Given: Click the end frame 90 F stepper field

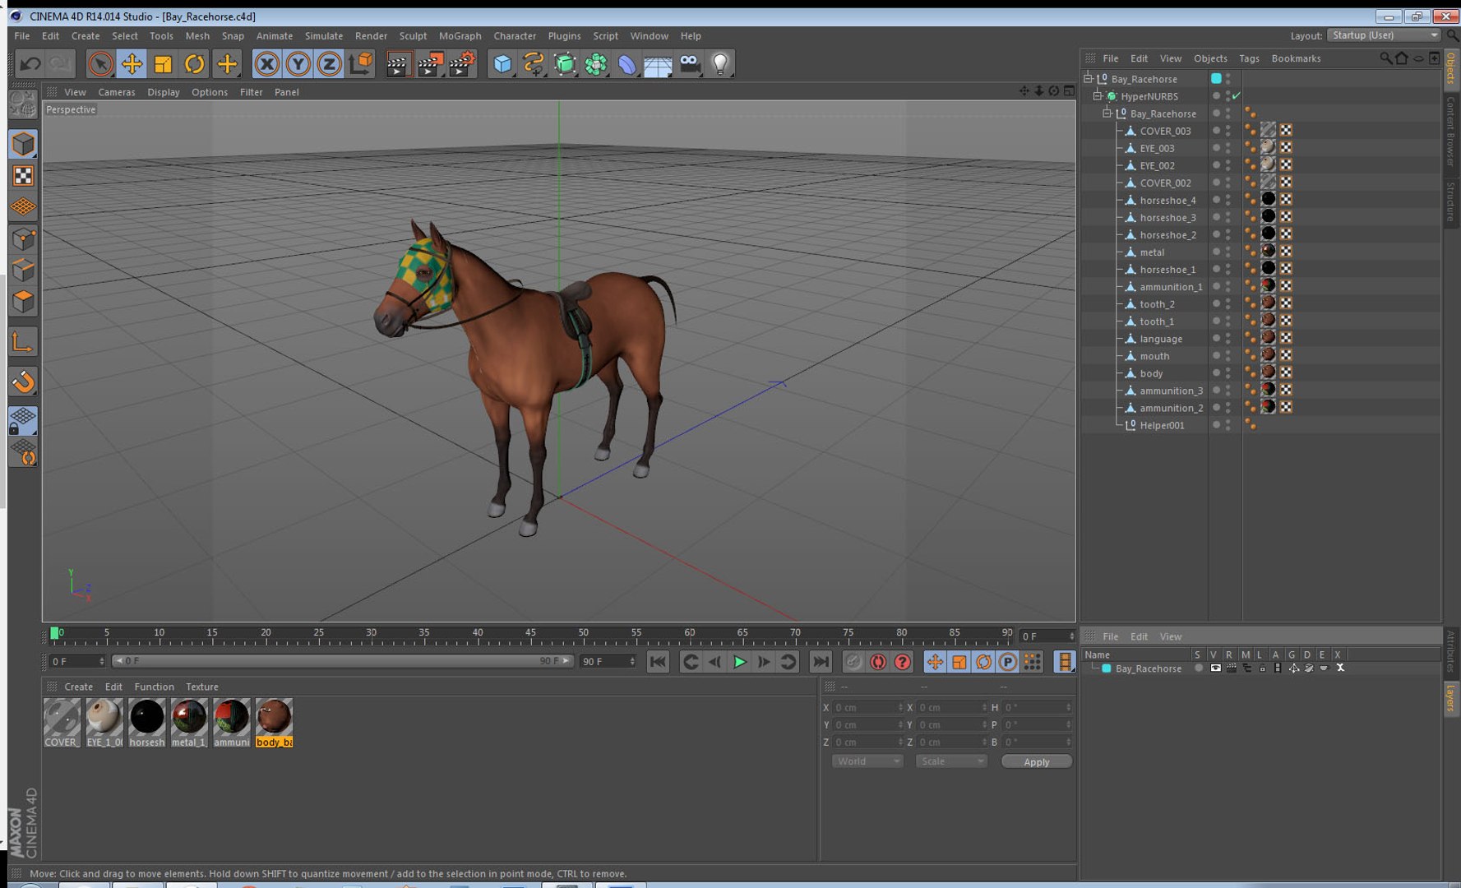Looking at the screenshot, I should [x=608, y=661].
